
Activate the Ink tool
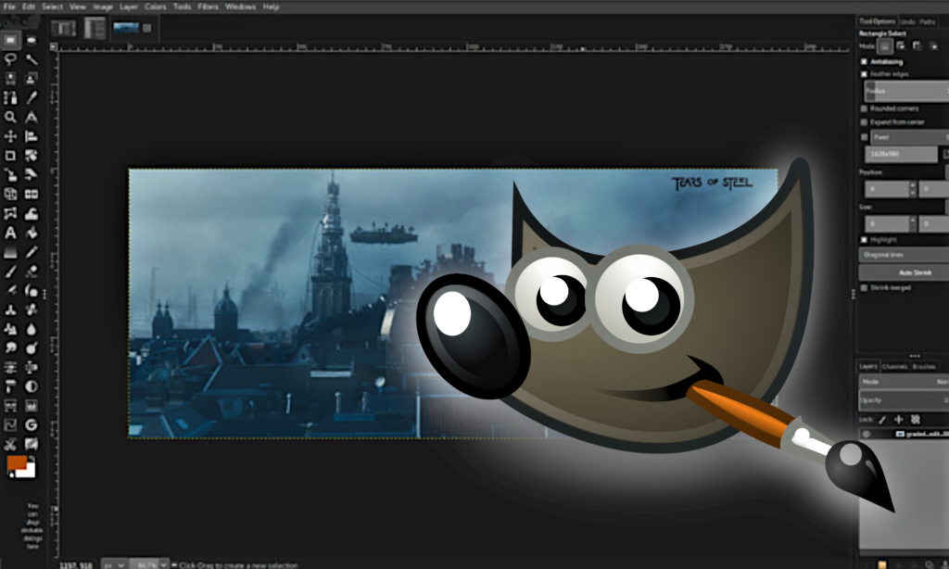[x=32, y=291]
